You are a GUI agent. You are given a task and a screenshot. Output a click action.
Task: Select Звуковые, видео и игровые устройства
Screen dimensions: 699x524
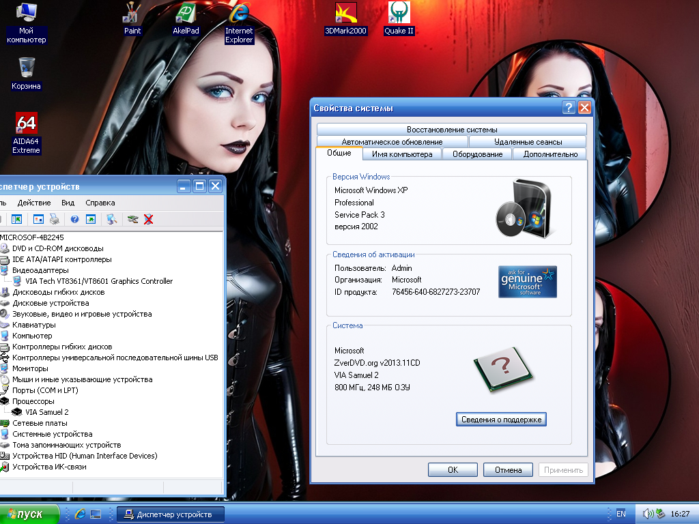click(82, 314)
